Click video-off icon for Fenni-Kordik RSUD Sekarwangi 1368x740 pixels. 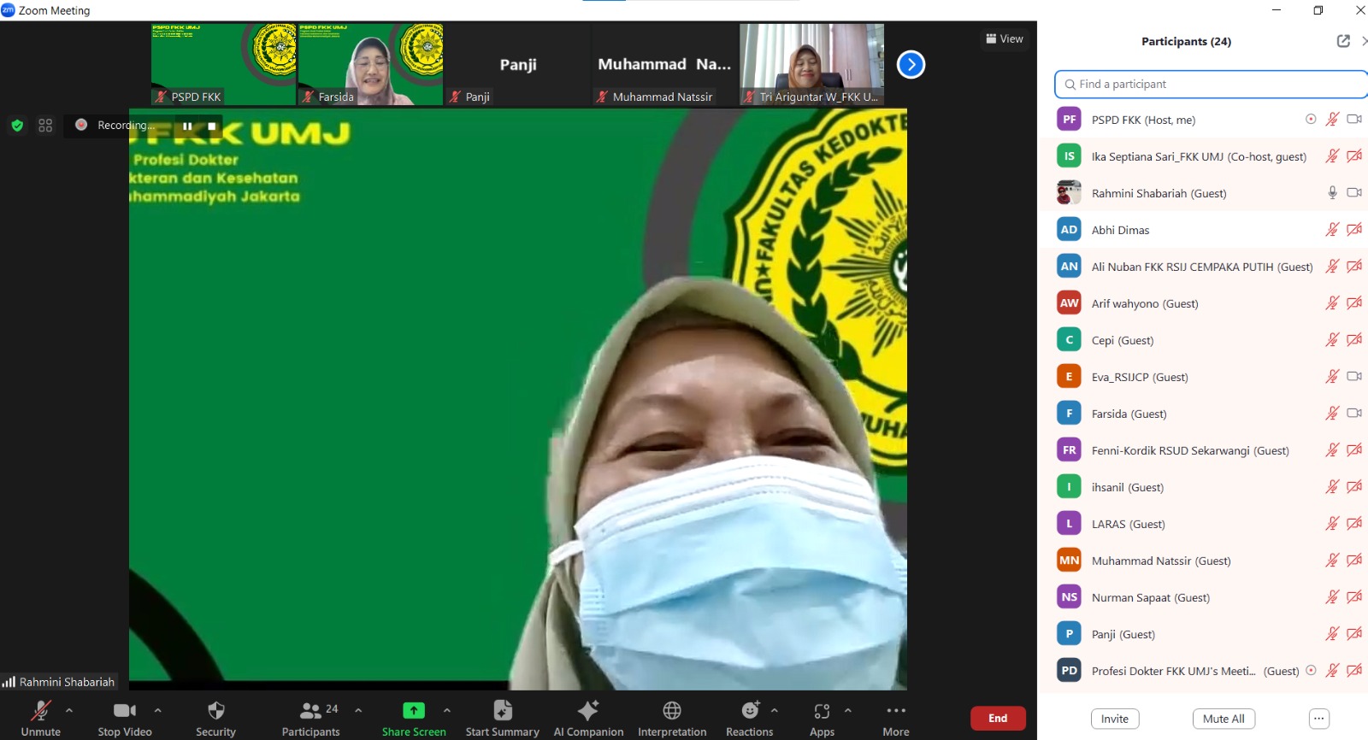1354,450
